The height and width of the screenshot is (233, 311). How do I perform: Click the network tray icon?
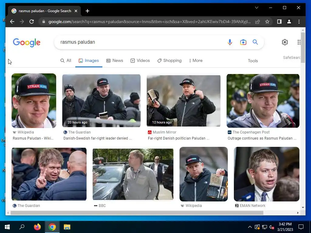point(265,227)
